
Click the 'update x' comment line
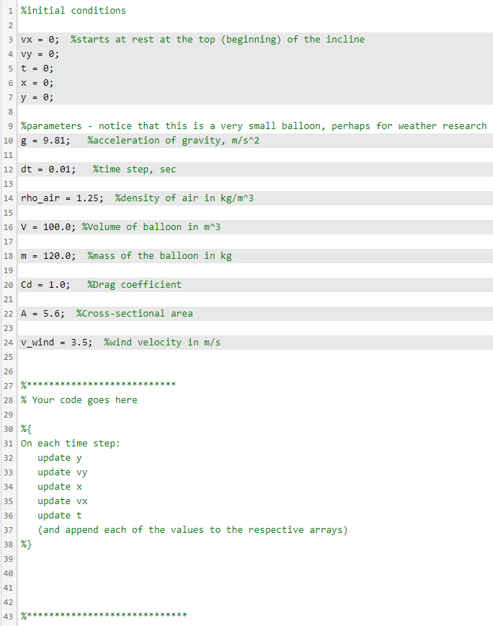[59, 487]
